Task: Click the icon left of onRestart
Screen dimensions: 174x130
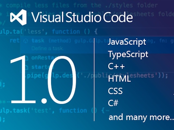Action: 26,58
